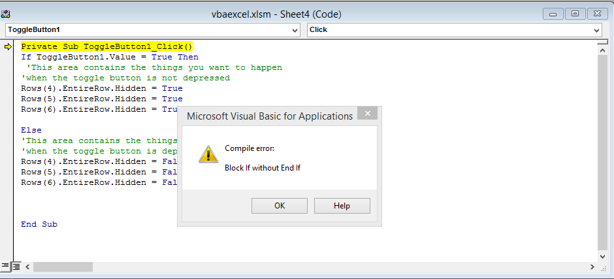Image resolution: width=614 pixels, height=279 pixels.
Task: Click the horizontal scrollbar thumb
Action: pyautogui.click(x=63, y=267)
